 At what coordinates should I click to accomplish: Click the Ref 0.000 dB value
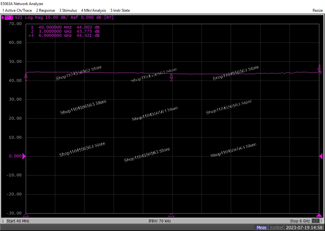click(x=86, y=17)
